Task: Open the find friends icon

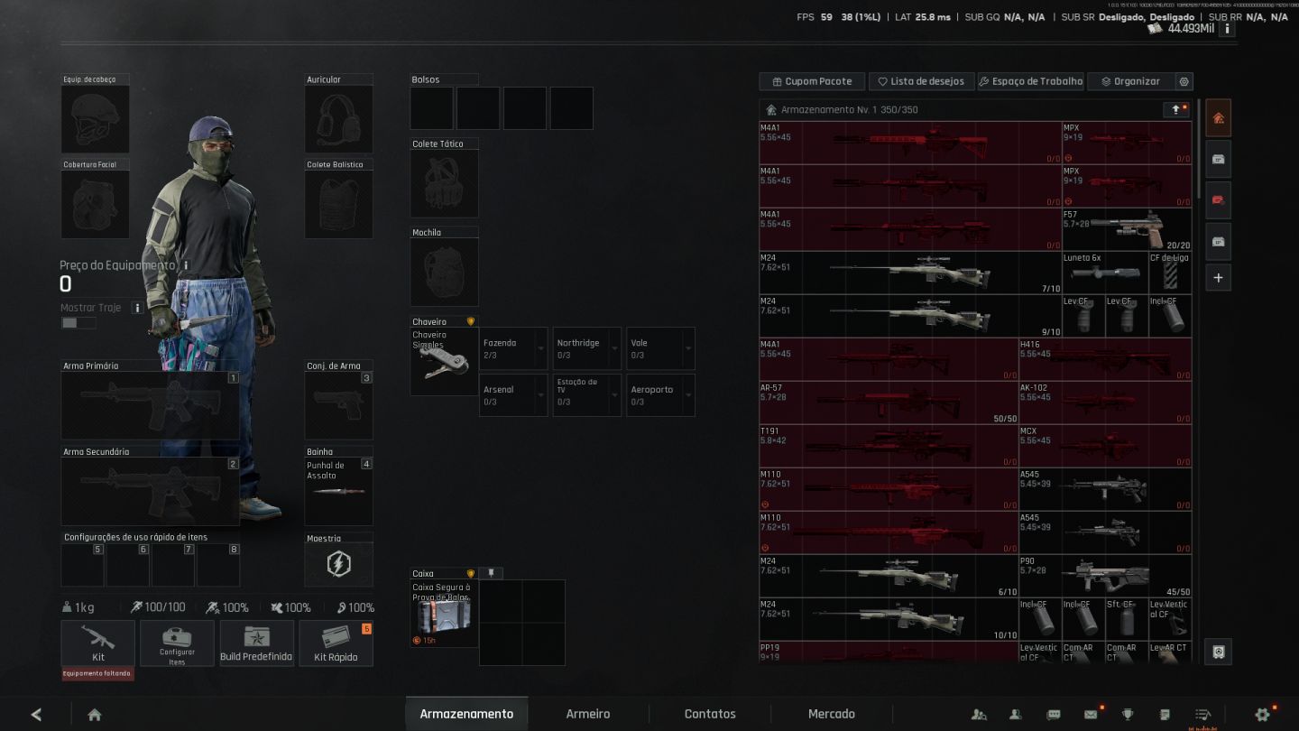Action: click(x=979, y=715)
